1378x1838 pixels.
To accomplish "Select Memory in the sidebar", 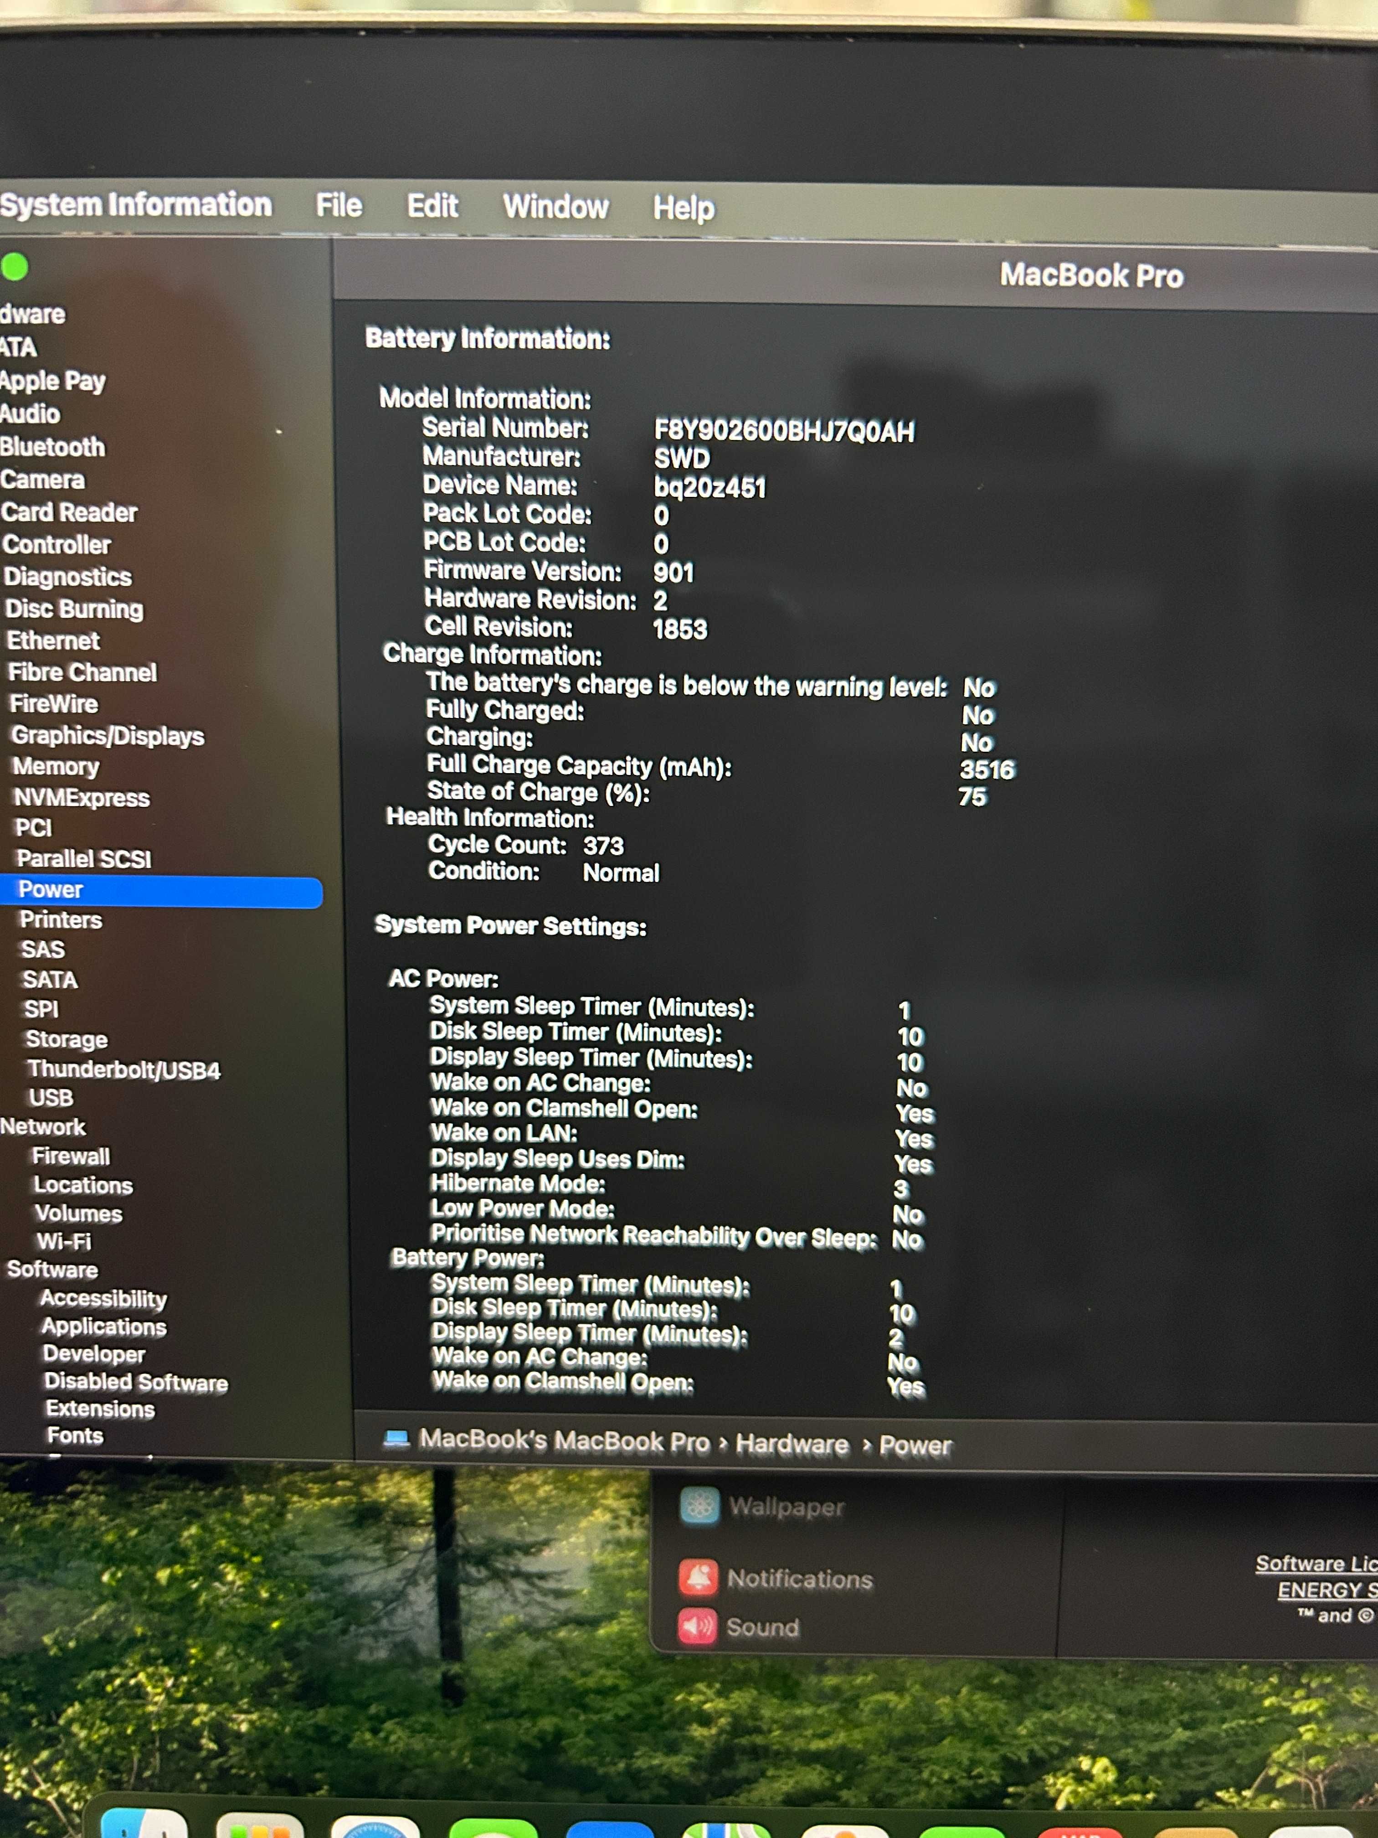I will pos(56,766).
